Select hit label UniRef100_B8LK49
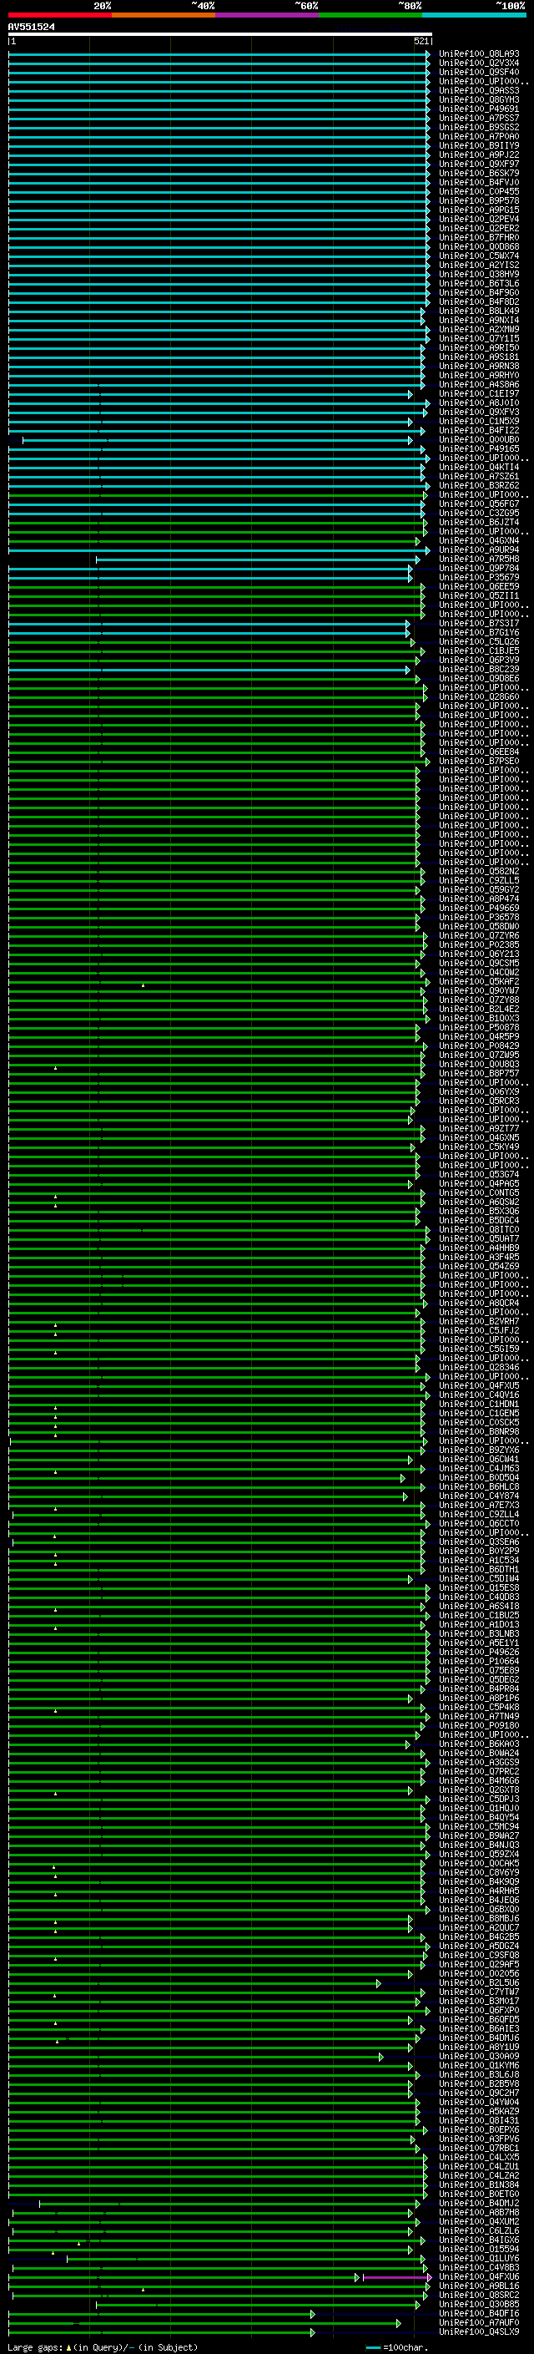 pyautogui.click(x=479, y=311)
